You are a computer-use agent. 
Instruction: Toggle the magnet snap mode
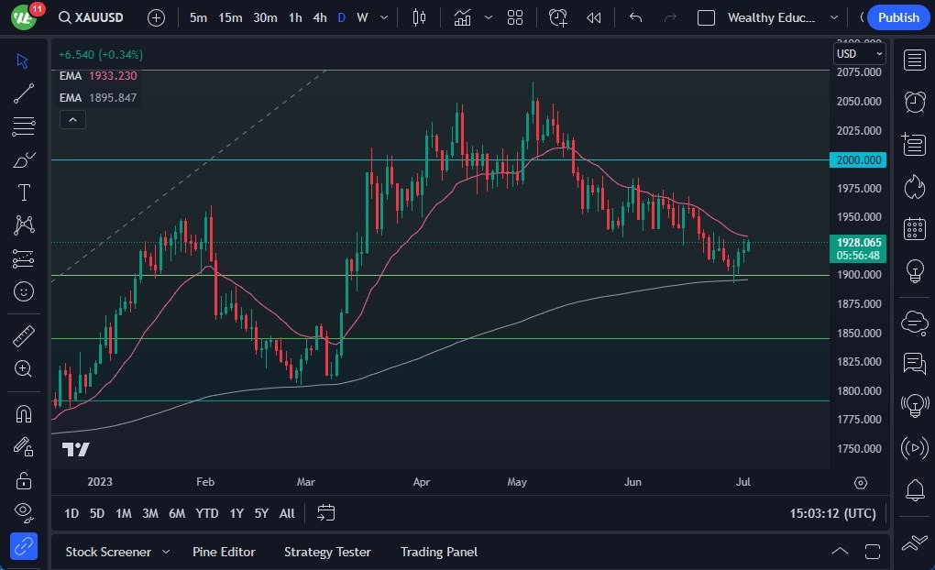click(24, 413)
